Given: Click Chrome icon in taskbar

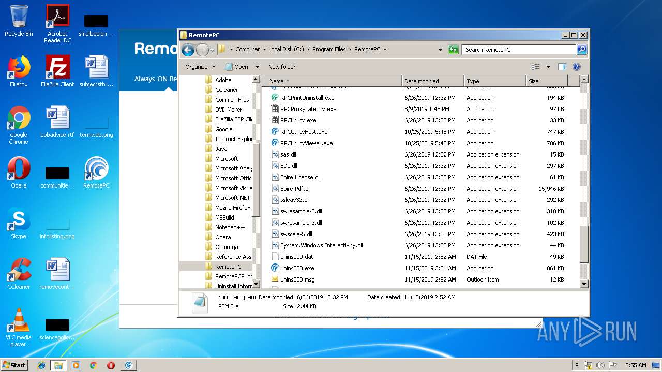Looking at the screenshot, I should [93, 365].
